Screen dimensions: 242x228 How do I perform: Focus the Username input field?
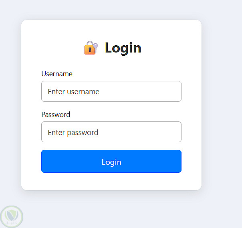[111, 91]
